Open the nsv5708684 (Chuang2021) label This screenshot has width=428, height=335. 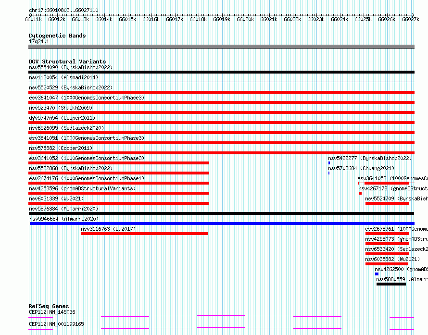(x=361, y=168)
